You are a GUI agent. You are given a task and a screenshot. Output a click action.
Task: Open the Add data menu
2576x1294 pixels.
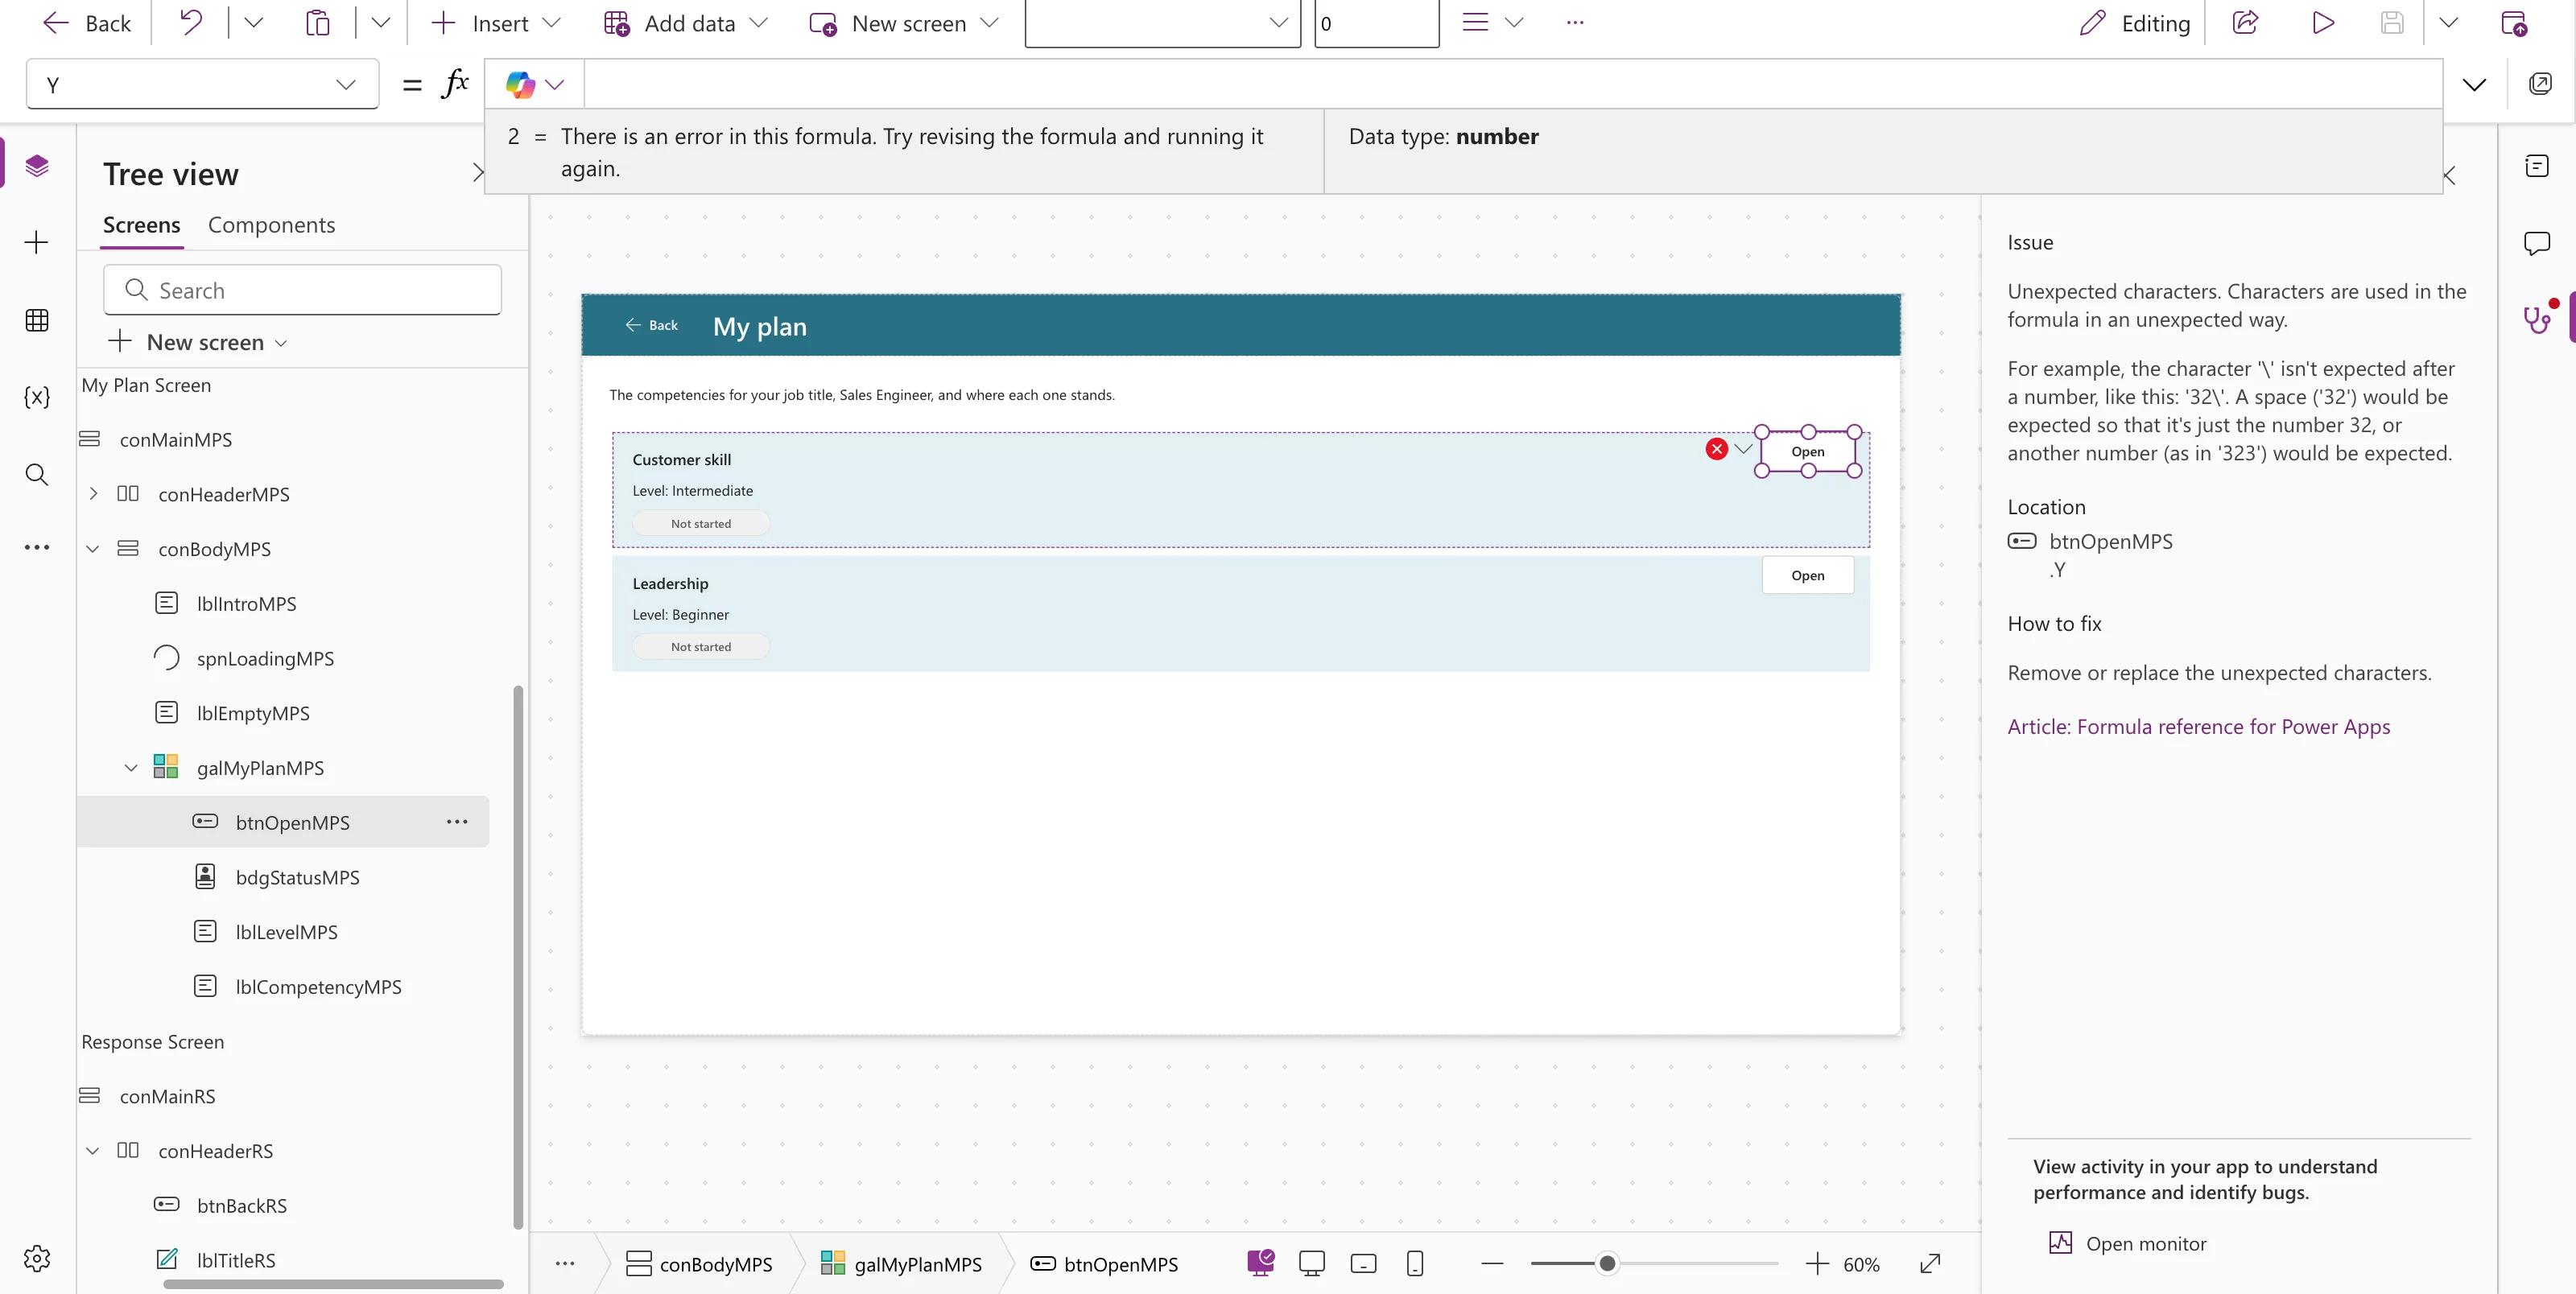(686, 23)
